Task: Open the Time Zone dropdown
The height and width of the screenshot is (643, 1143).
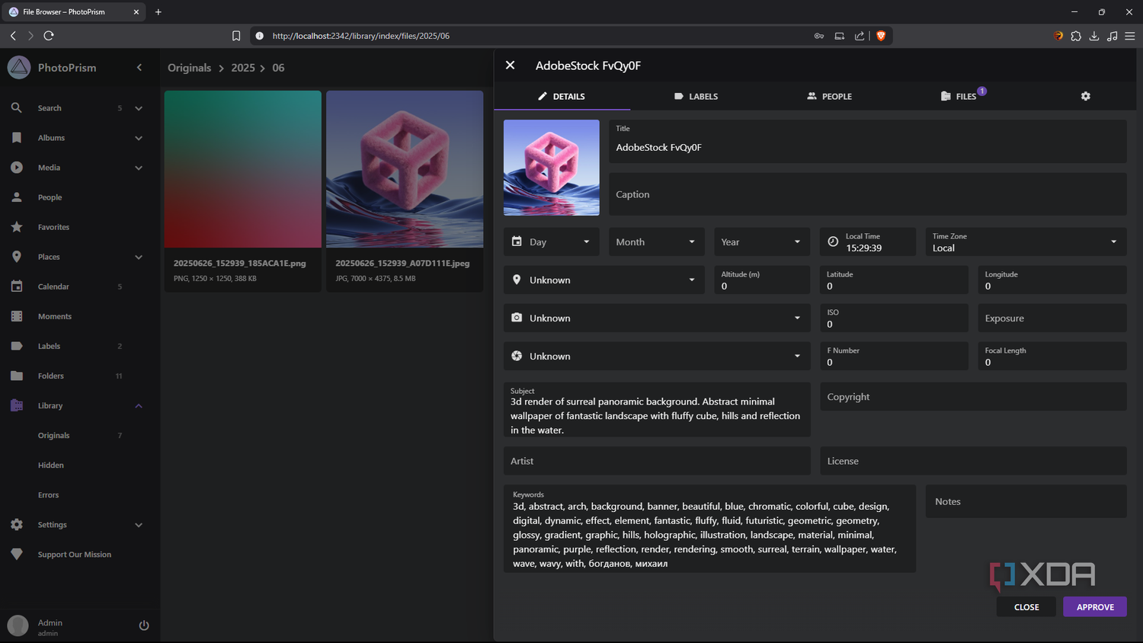Action: [x=1026, y=242]
